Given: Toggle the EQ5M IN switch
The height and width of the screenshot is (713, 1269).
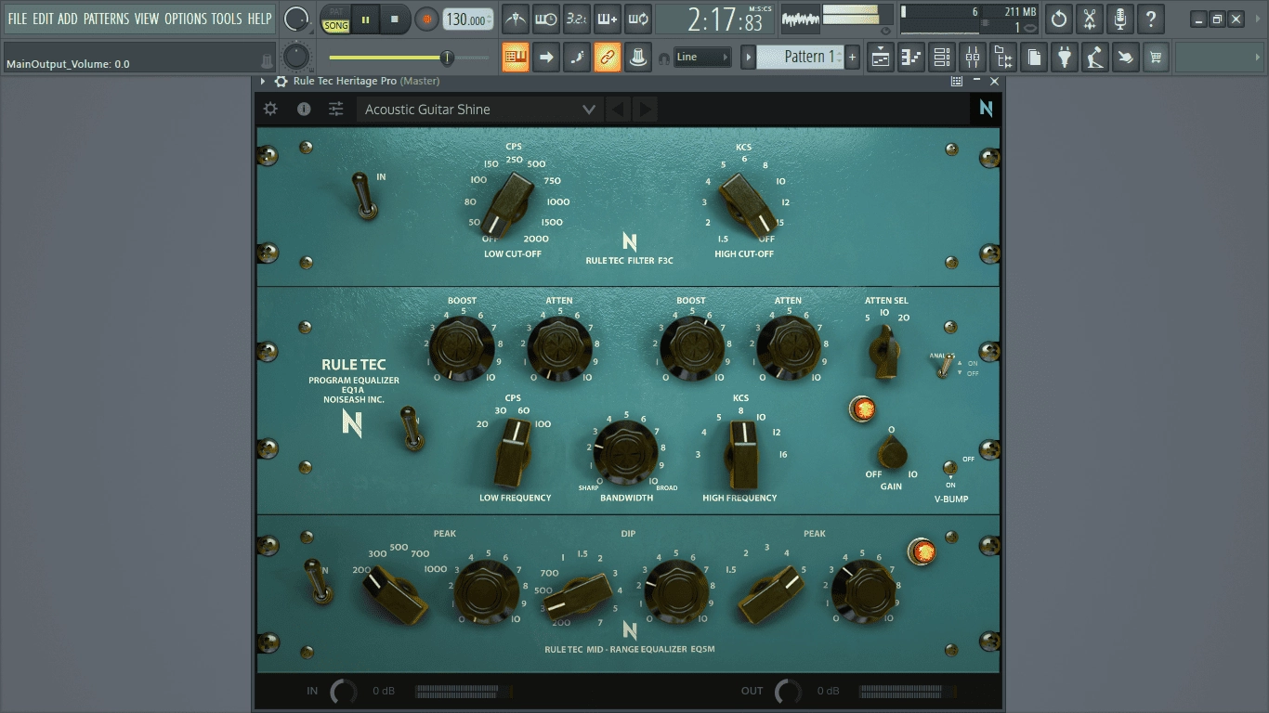Looking at the screenshot, I should click(x=319, y=582).
